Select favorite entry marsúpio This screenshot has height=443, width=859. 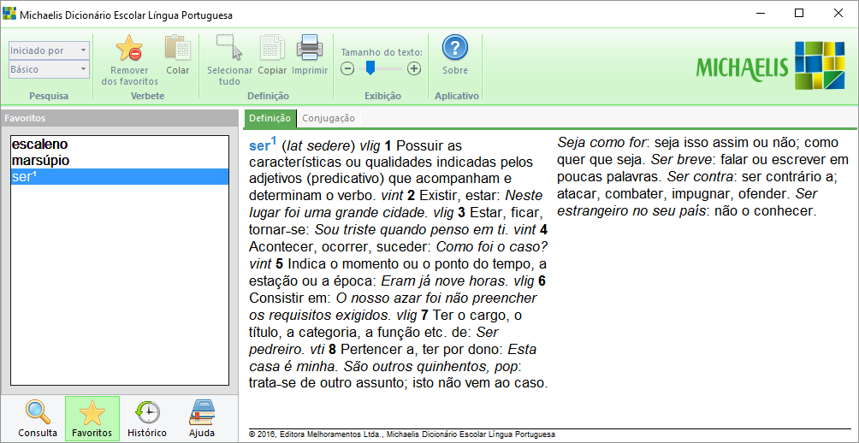pyautogui.click(x=120, y=161)
